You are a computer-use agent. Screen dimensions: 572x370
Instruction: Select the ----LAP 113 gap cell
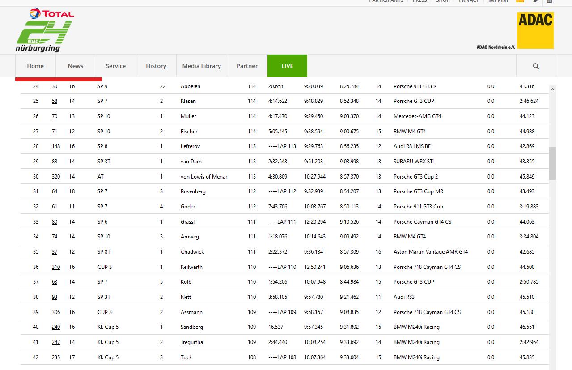(282, 146)
